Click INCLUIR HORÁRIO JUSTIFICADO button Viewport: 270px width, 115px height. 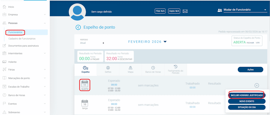point(247,95)
